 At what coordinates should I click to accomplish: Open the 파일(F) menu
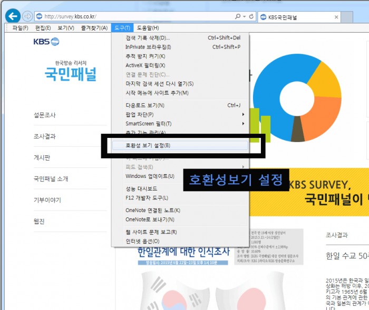pyautogui.click(x=20, y=28)
